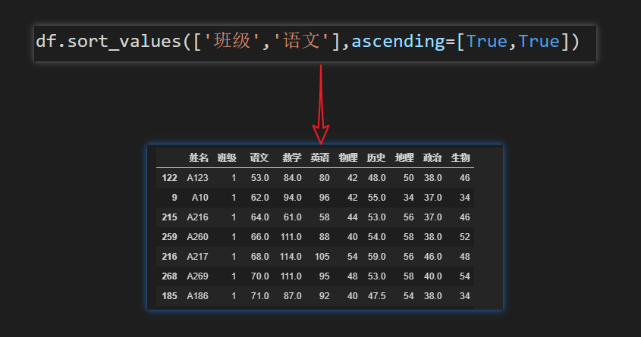
Task: Select the name cell A123
Action: [x=197, y=178]
